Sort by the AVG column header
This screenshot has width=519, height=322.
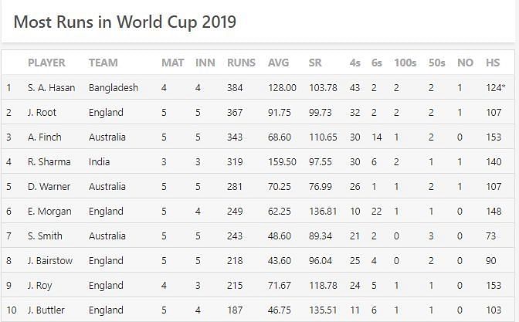click(x=278, y=63)
